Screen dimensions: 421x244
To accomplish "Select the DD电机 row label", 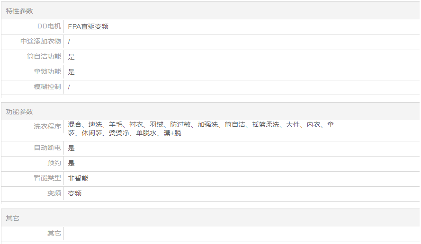I will [x=49, y=26].
